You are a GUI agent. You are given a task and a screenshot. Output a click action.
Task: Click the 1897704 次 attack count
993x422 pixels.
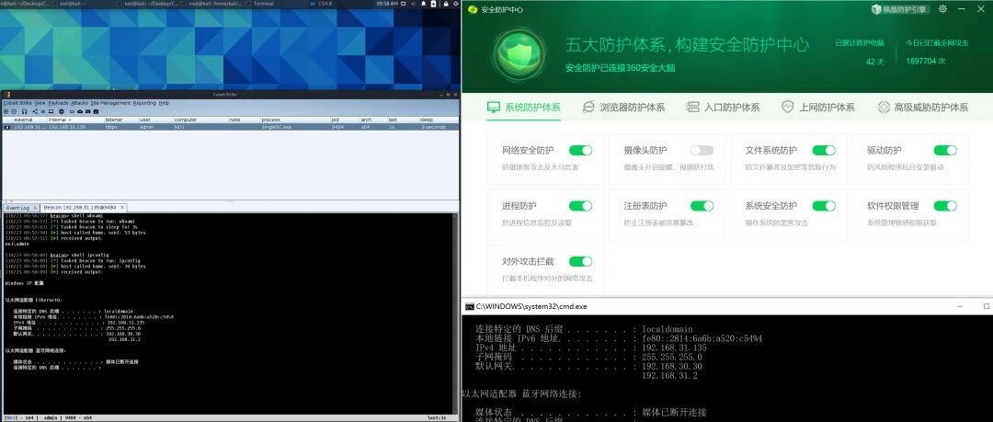[925, 62]
